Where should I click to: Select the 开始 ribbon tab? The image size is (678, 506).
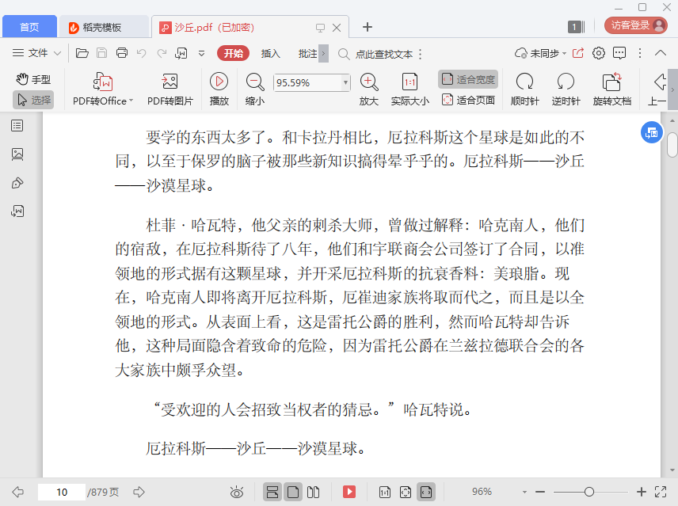point(234,53)
